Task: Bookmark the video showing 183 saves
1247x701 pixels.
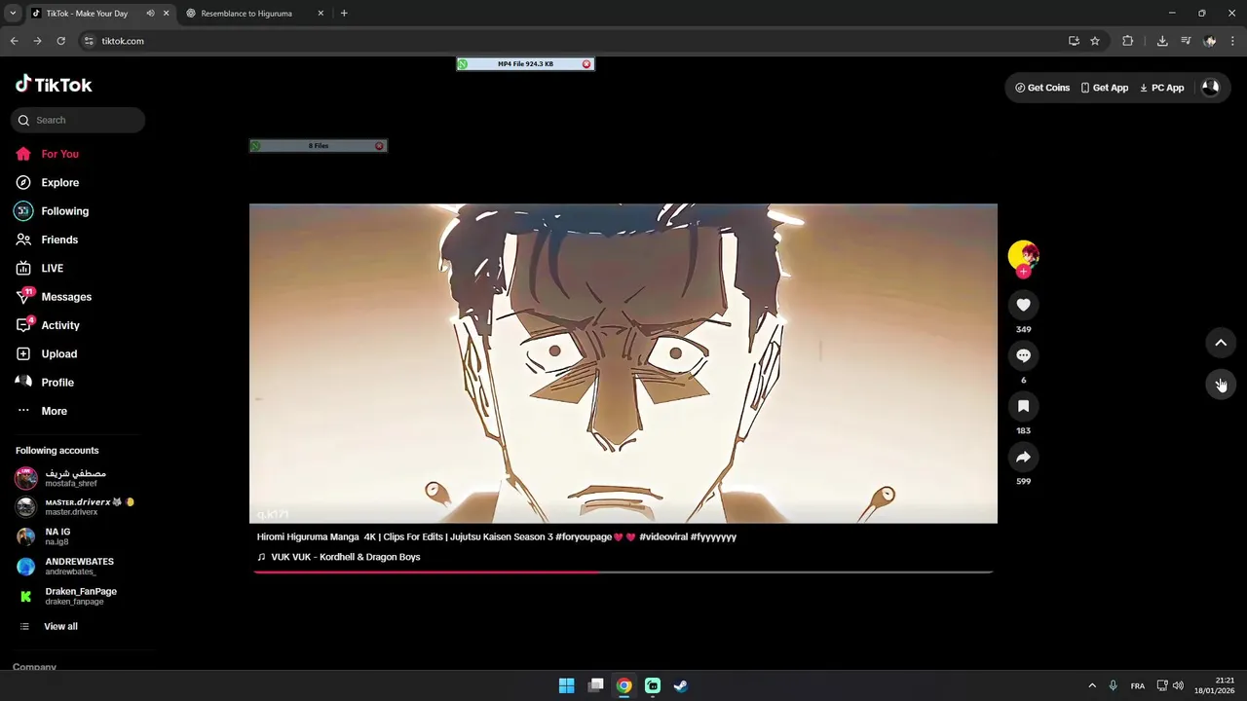Action: click(1023, 406)
